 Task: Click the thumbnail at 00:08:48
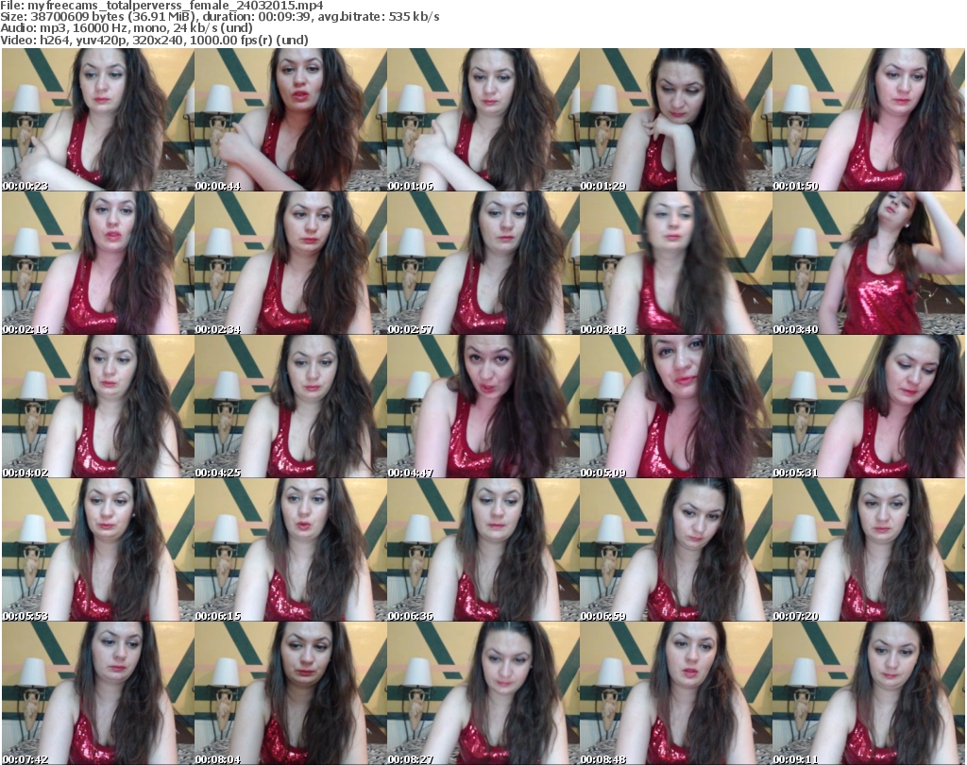pyautogui.click(x=675, y=693)
